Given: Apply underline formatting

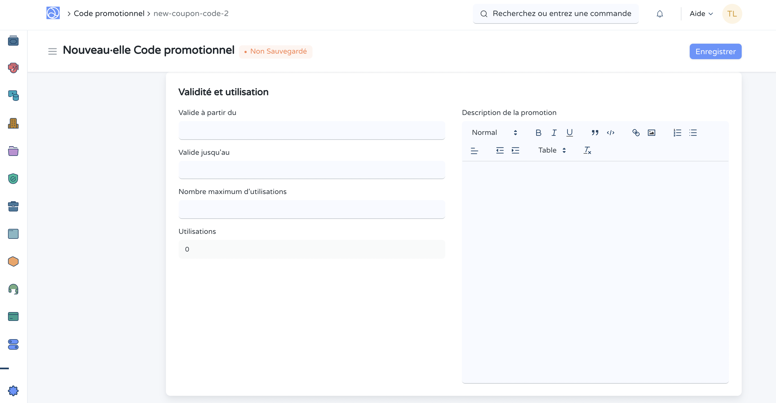Looking at the screenshot, I should pos(570,132).
